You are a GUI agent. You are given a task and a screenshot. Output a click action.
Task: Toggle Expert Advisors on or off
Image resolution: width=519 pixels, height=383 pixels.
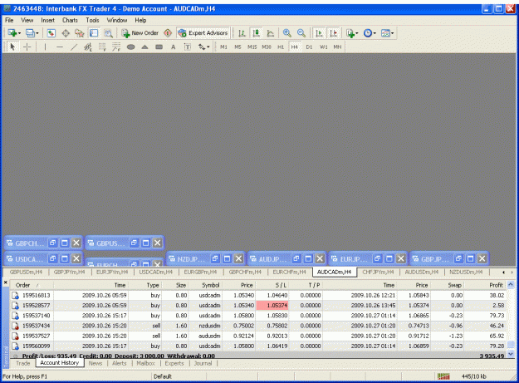(203, 33)
